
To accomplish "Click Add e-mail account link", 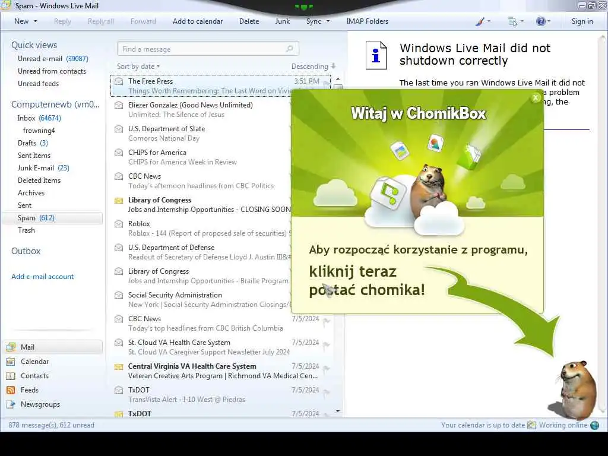I will coord(42,277).
